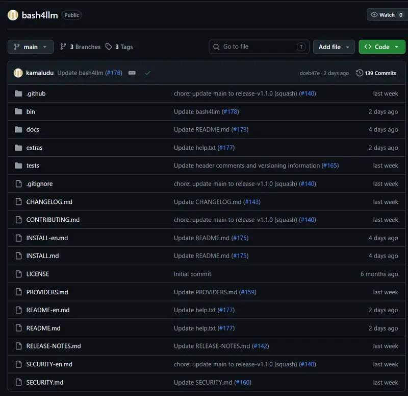Click the LICENSE file icon

[18, 274]
